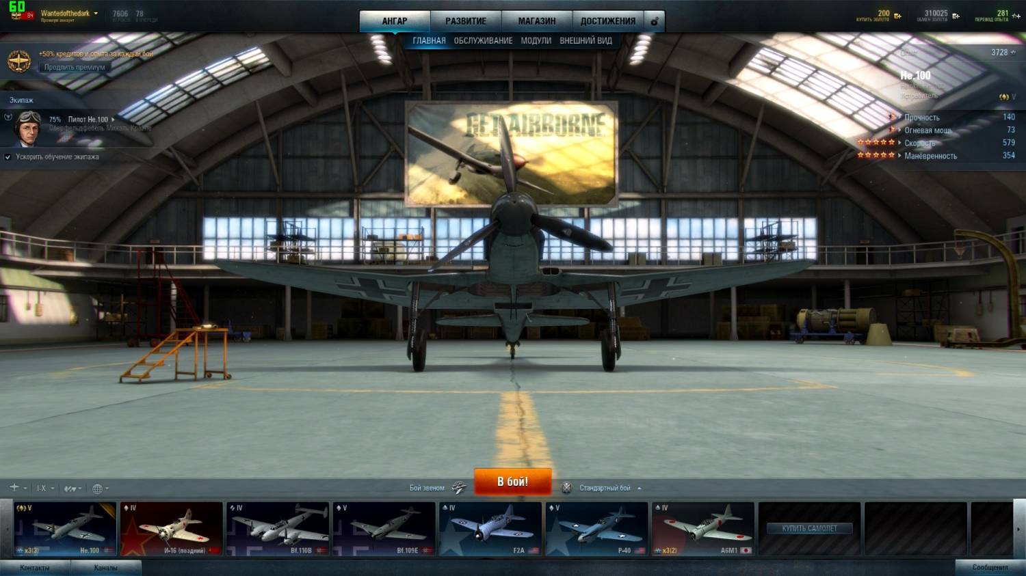This screenshot has height=576, width=1026.
Task: Select the Bf.110B aircraft thumbnail
Action: tap(278, 530)
